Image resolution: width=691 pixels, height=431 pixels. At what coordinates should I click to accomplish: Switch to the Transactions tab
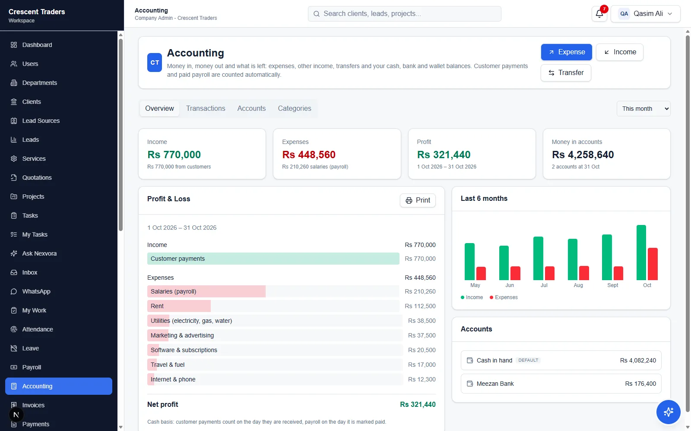[x=206, y=109]
